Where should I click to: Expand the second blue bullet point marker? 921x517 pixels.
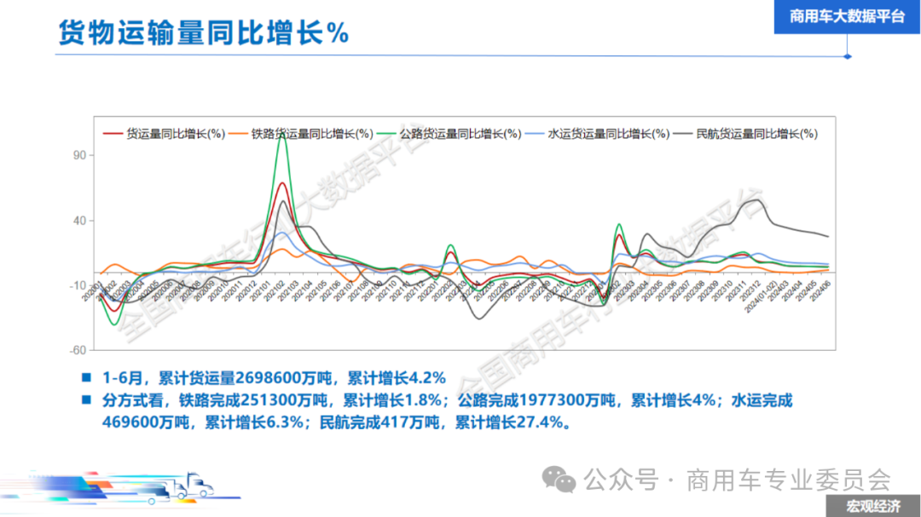tap(84, 399)
